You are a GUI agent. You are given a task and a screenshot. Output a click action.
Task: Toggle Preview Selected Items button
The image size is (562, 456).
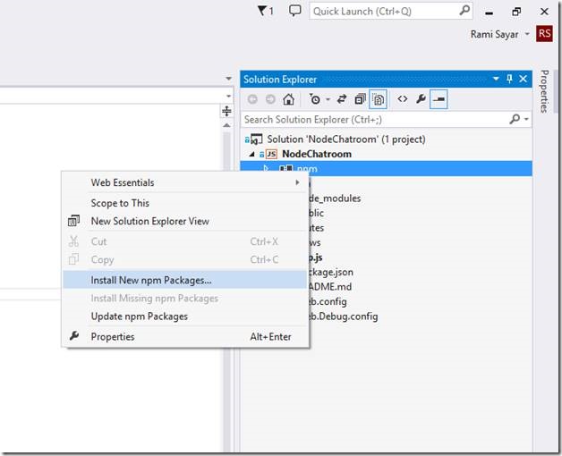pyautogui.click(x=439, y=99)
